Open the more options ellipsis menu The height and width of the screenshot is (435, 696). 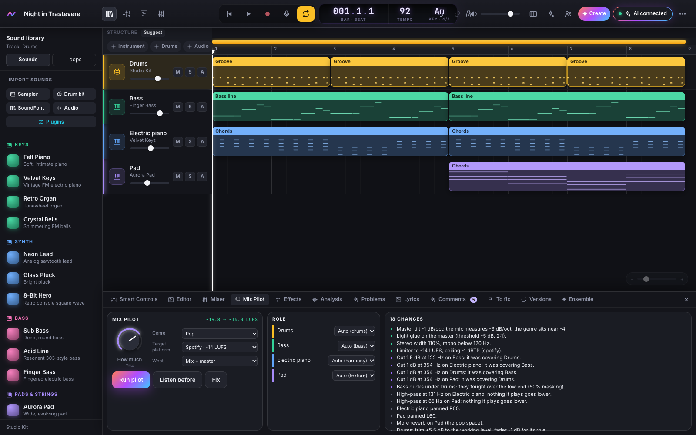click(683, 14)
